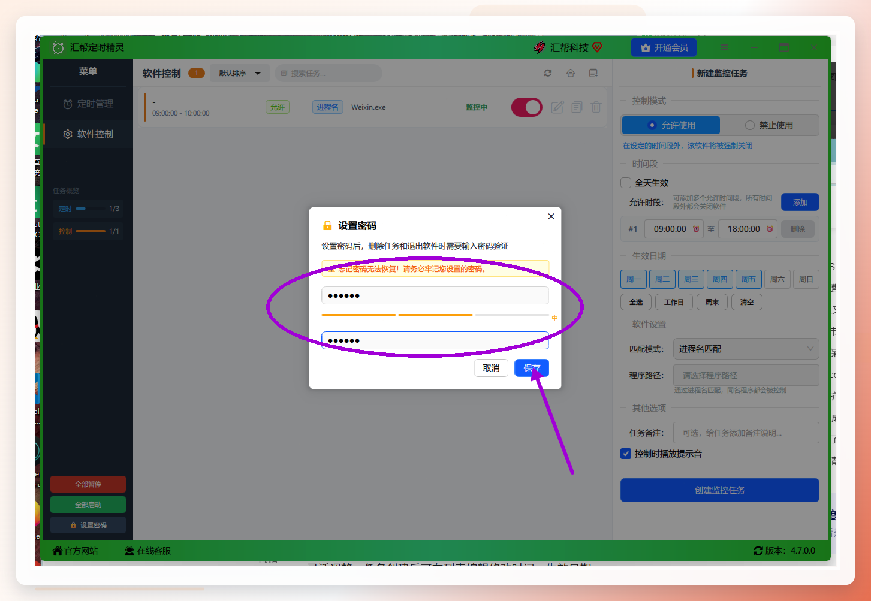The image size is (871, 601).
Task: Click the 删除 time period button
Action: 798,229
